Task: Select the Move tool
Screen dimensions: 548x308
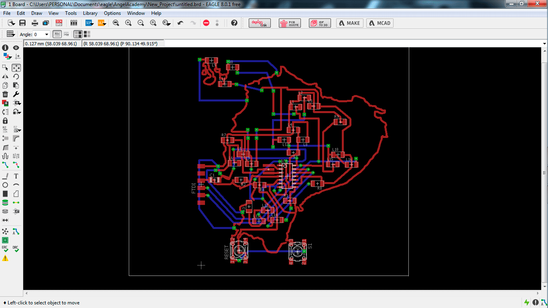Action: pyautogui.click(x=16, y=67)
